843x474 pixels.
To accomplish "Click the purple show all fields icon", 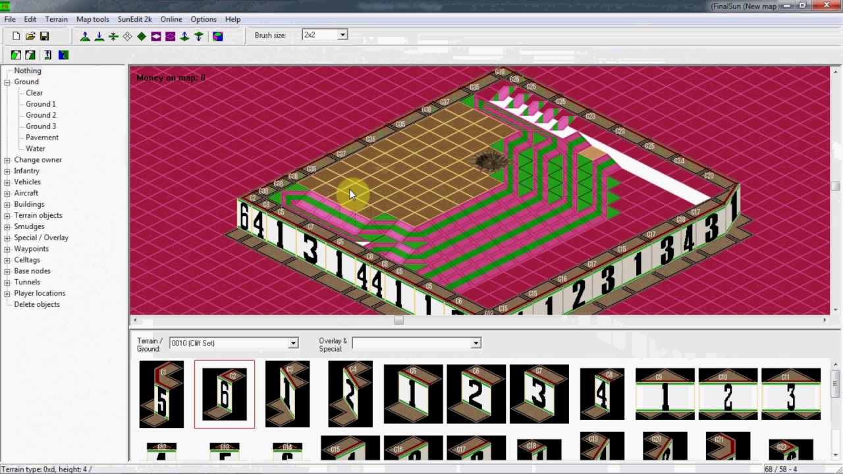I will [x=170, y=36].
